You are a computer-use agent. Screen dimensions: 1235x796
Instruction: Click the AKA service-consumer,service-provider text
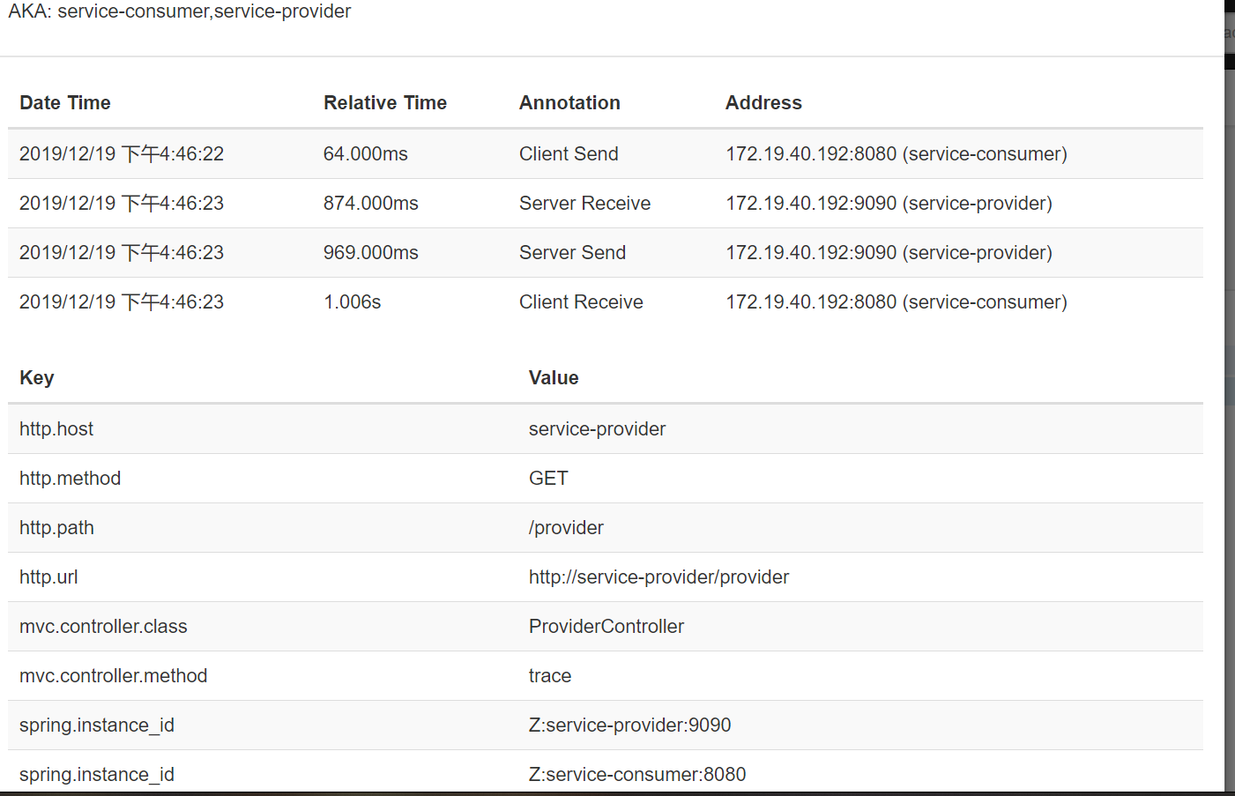click(x=180, y=11)
